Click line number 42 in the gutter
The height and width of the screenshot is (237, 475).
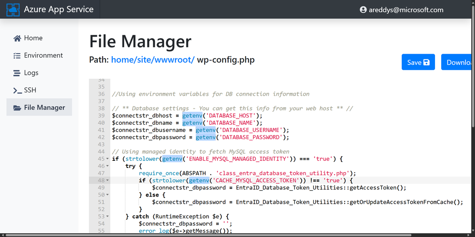[101, 137]
